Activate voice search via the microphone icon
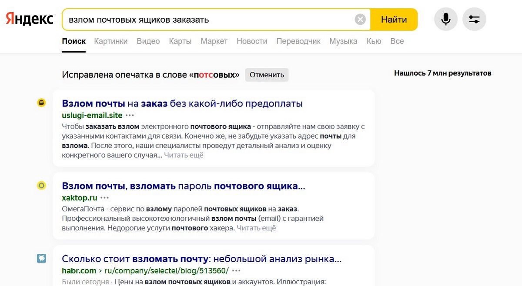Viewport: 522px width, 286px height. coord(445,19)
